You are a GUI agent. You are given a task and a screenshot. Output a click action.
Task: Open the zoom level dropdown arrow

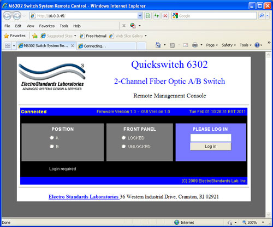click(x=263, y=222)
